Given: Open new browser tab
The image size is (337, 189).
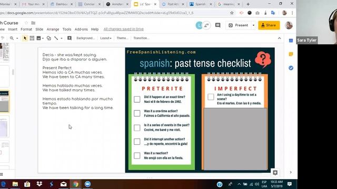Looking at the screenshot, I should click(x=248, y=4).
